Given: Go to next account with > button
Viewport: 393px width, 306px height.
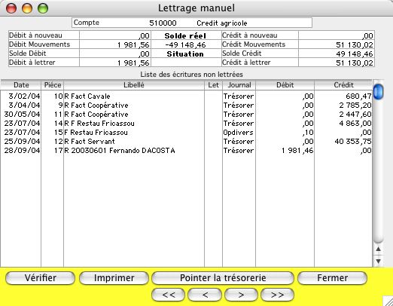Looking at the screenshot, I should point(241,295).
